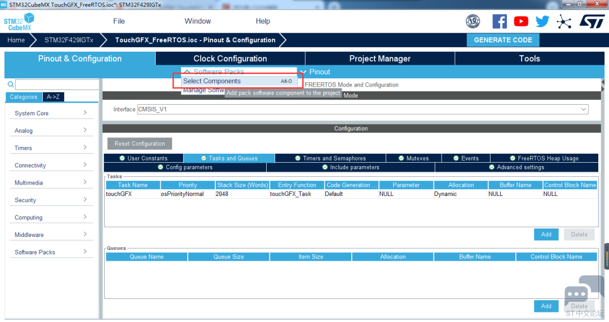Open the YouTube icon link
This screenshot has height=322, width=609.
(x=521, y=21)
